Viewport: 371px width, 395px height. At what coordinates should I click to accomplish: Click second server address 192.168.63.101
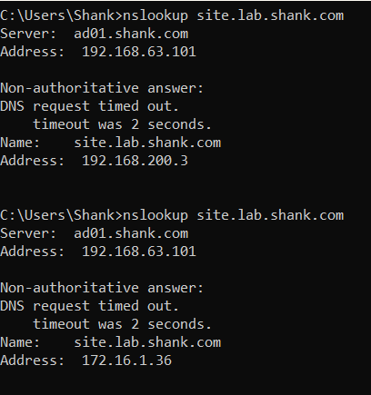click(x=139, y=252)
